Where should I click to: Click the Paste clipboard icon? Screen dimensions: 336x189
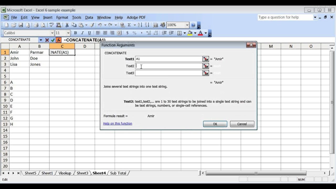[81, 25]
